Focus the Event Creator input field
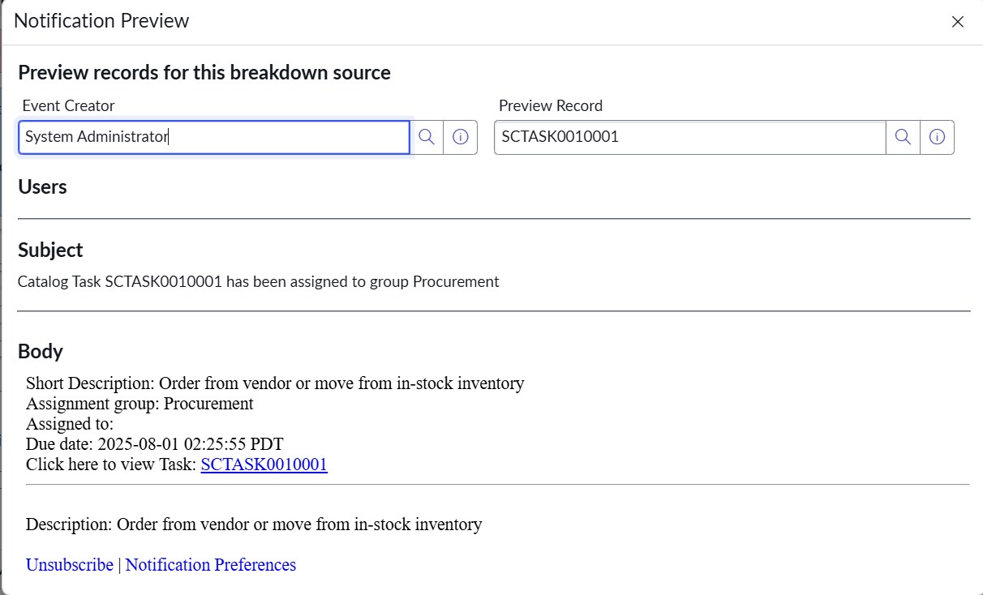 [214, 137]
